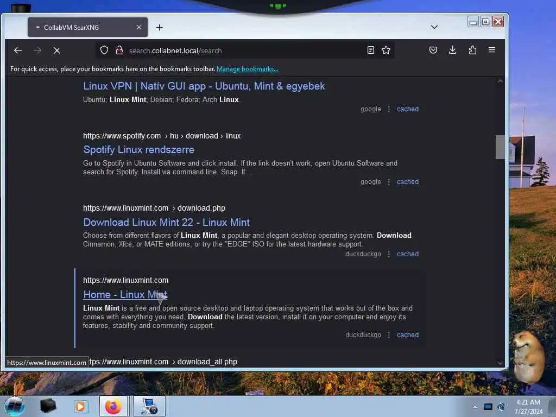Go back to the previous page

pyautogui.click(x=18, y=50)
